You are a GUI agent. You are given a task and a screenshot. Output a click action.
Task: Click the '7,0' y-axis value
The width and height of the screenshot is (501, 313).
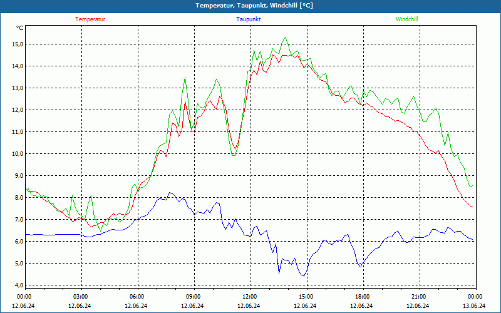click(x=19, y=220)
